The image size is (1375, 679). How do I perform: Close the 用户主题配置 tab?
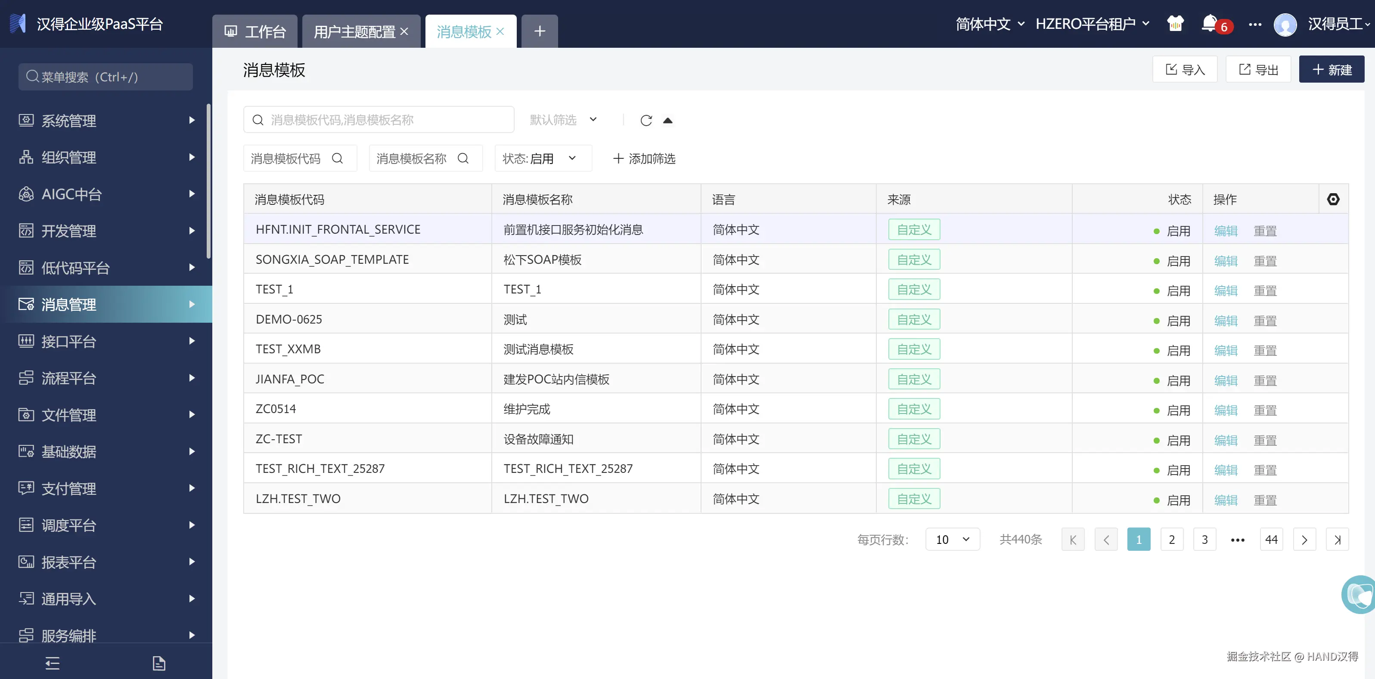tap(404, 32)
